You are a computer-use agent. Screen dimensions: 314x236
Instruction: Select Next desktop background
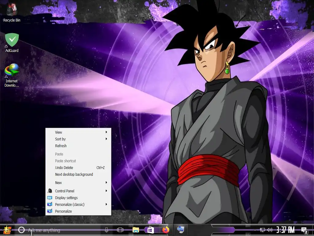click(78, 175)
